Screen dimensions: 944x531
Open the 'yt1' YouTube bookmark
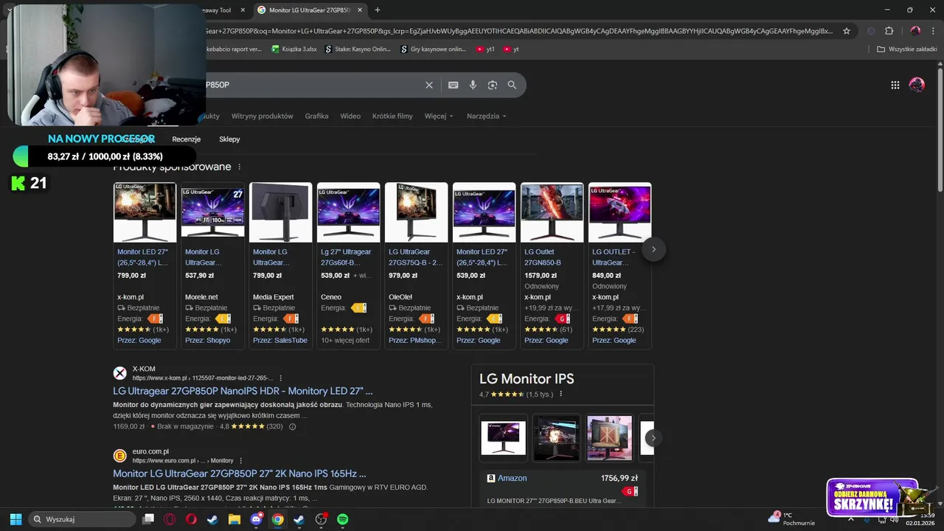click(485, 49)
